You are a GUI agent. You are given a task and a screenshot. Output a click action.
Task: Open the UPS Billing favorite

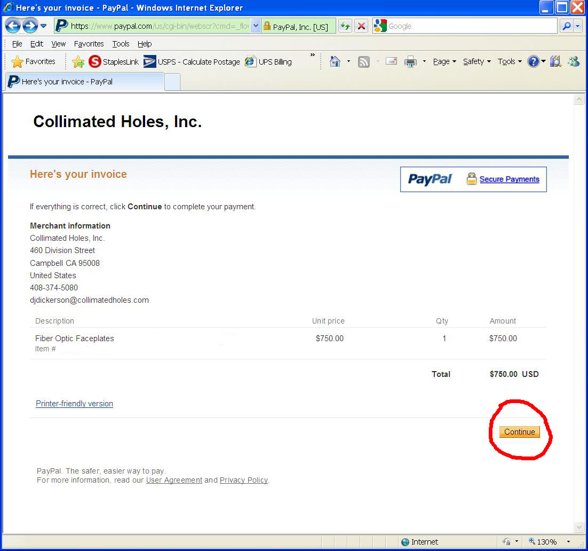[x=268, y=61]
